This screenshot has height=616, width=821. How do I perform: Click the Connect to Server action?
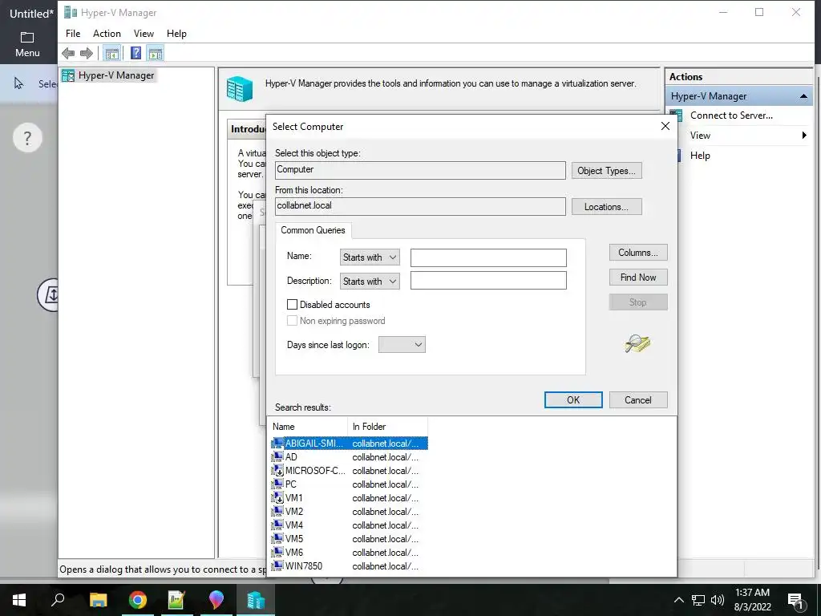(x=731, y=115)
